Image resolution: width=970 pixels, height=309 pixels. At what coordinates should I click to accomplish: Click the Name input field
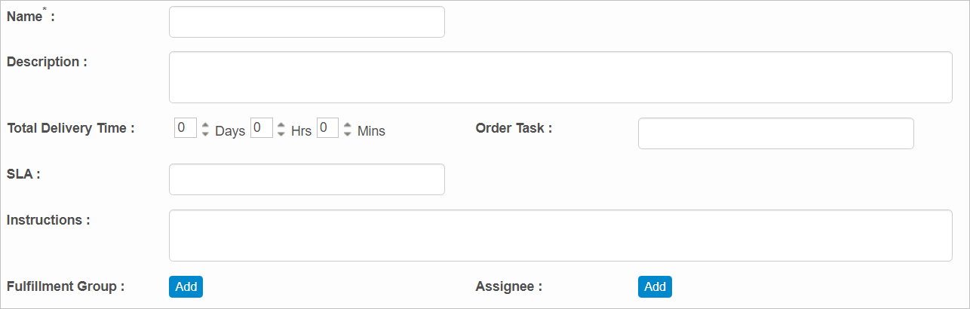tap(306, 22)
